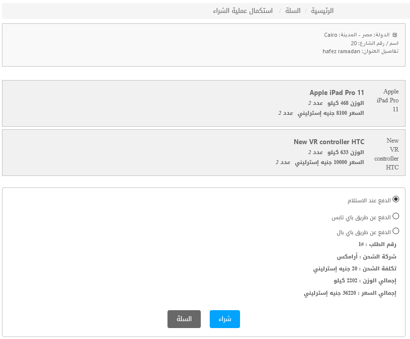This screenshot has width=410, height=339.
Task: Open the New VR controller HTC product image
Action: [x=387, y=154]
